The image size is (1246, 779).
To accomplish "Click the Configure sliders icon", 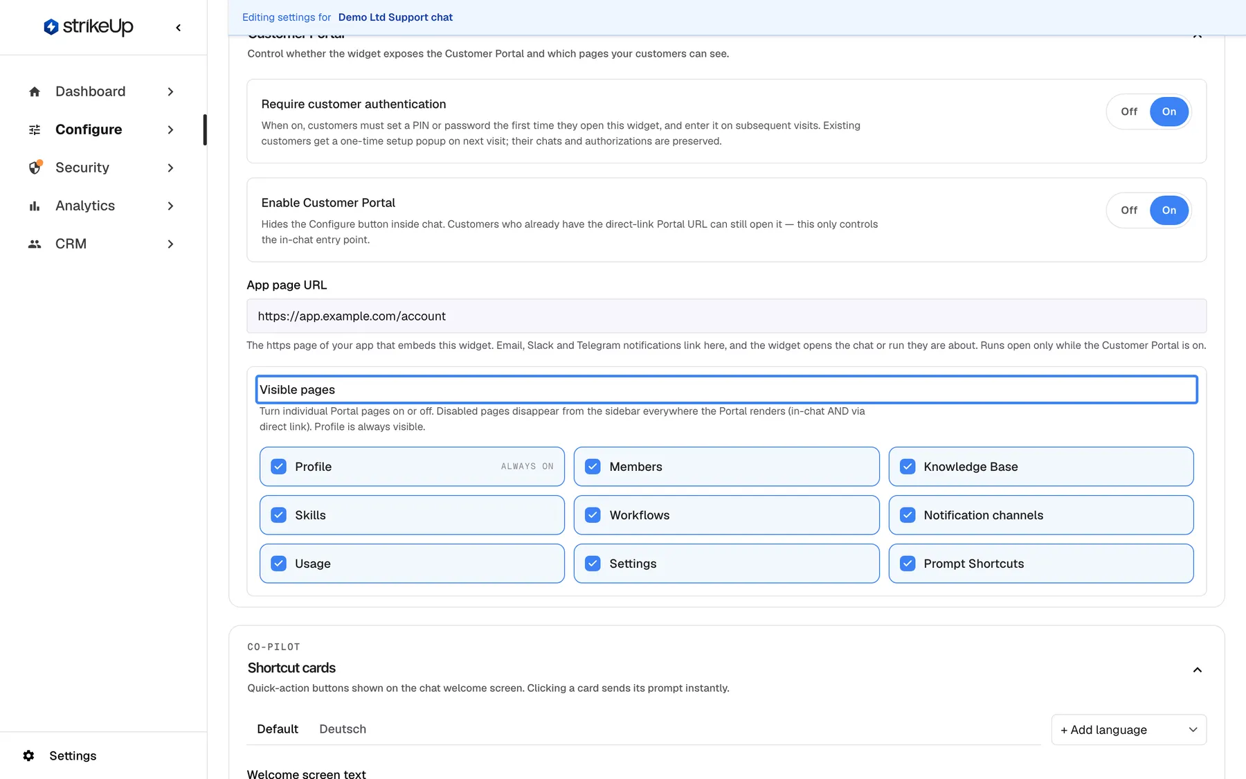I will coord(35,129).
